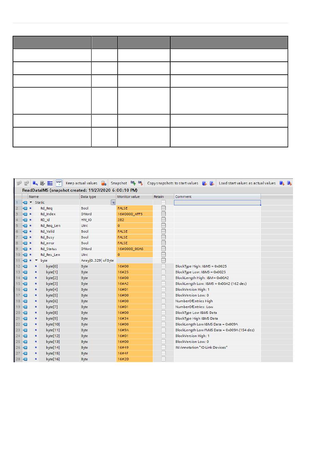Toggle Retain checkbox for Rd_error
The image size is (324, 467).
pyautogui.click(x=163, y=243)
